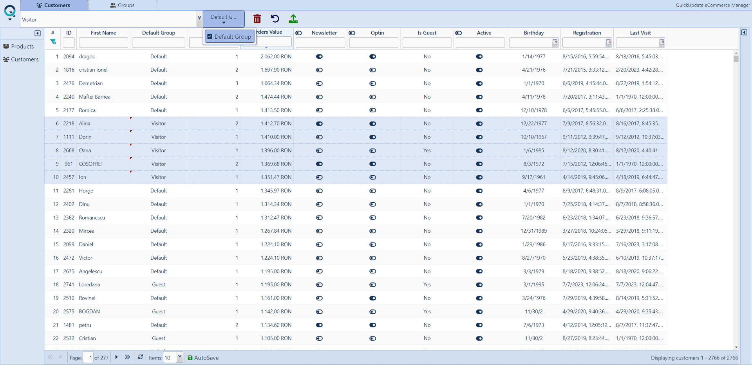
Task: Open the Visitor group combo box arrow
Action: click(x=199, y=18)
